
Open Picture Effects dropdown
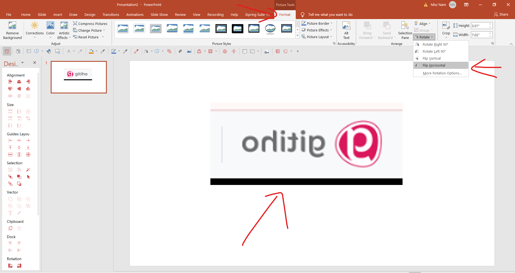click(x=317, y=30)
